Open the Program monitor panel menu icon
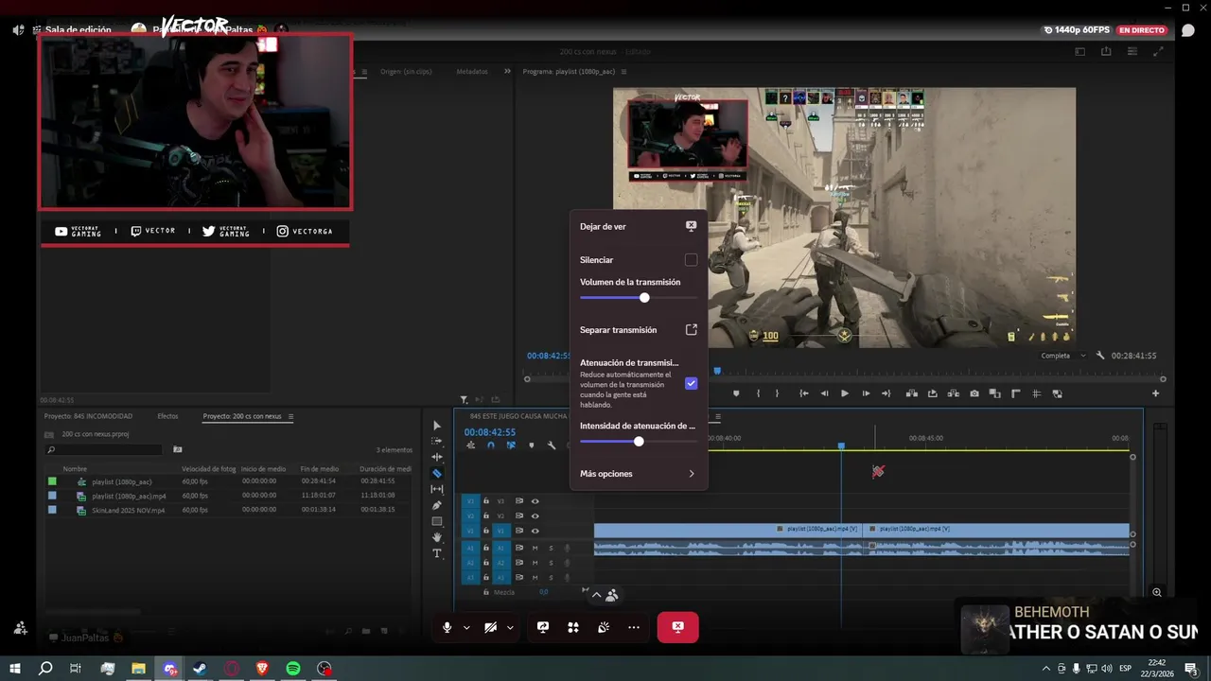1211x681 pixels. (x=623, y=72)
